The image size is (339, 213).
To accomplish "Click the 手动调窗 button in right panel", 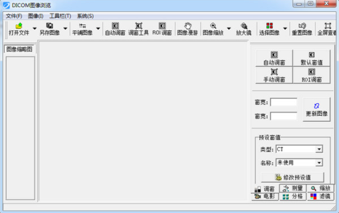I will pyautogui.click(x=274, y=76).
